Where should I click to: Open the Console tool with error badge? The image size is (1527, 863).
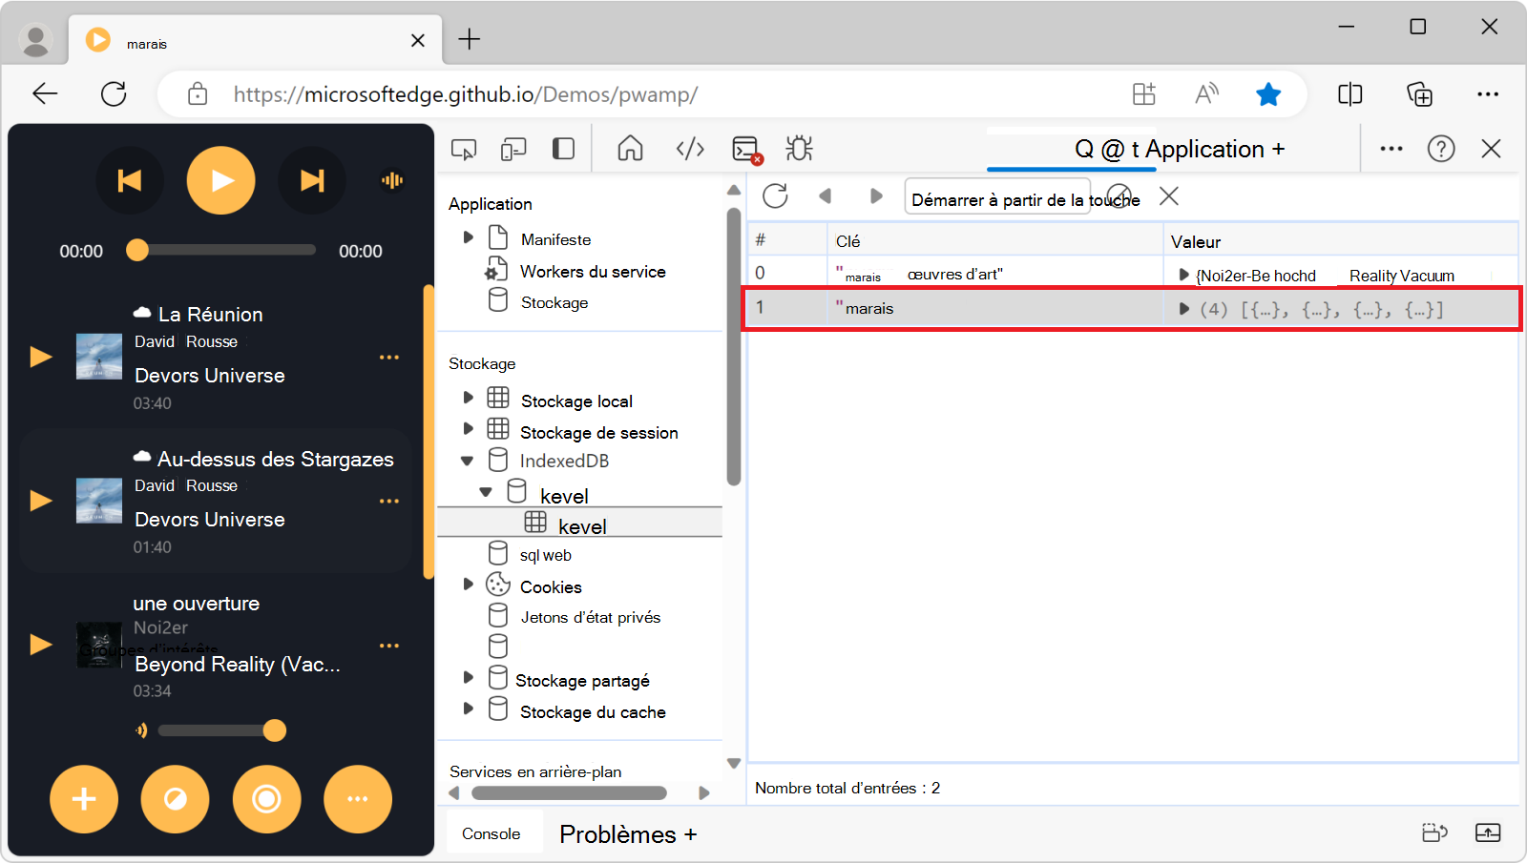tap(747, 150)
